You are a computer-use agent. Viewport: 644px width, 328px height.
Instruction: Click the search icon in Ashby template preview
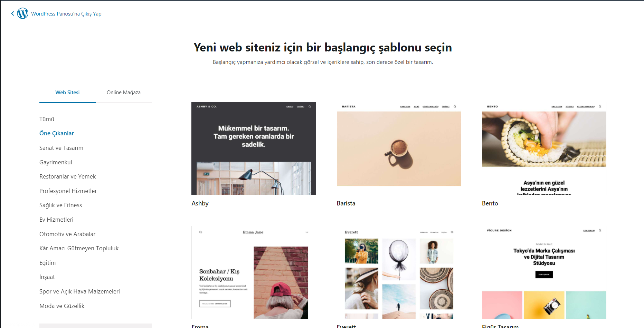(310, 107)
